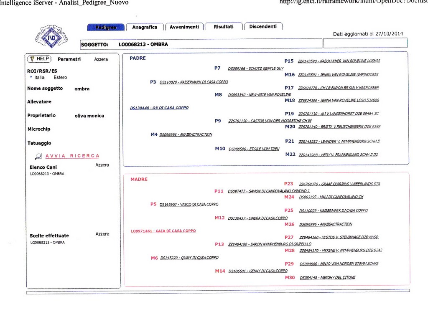Open P13 SARON NYMPHENBURG DI GRIFEU-LO link
The height and width of the screenshot is (309, 428).
tap(270, 244)
